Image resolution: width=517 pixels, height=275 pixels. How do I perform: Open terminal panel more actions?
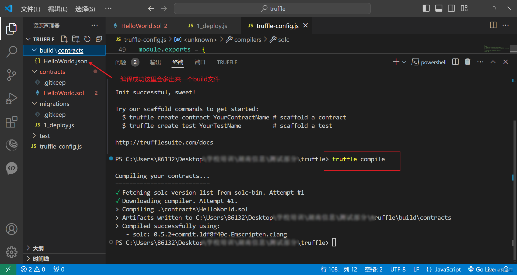tap(480, 62)
